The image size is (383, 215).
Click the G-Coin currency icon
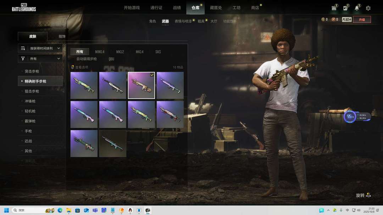tap(323, 19)
